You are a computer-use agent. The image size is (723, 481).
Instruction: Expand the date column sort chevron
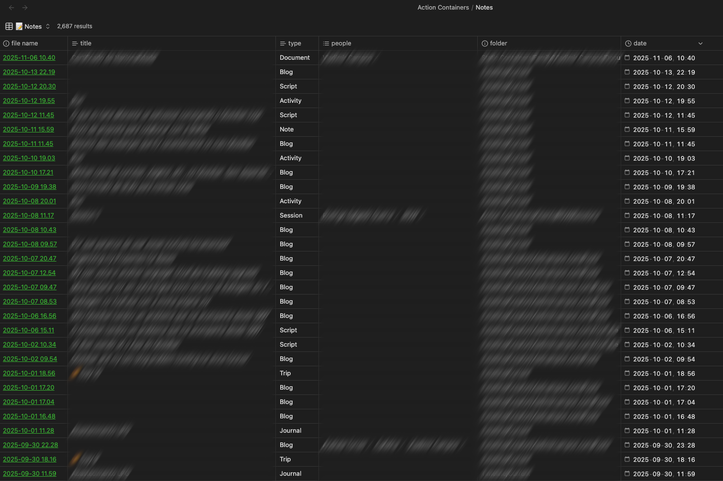[701, 44]
